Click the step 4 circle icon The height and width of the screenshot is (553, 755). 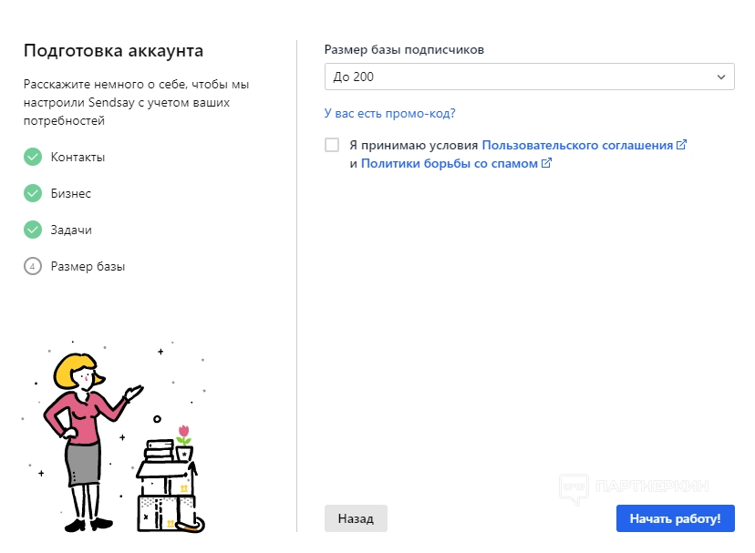point(33,266)
